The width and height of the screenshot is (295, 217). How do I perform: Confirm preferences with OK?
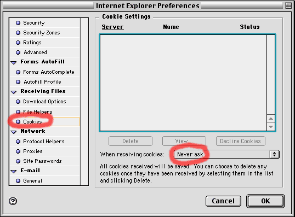tap(265, 201)
